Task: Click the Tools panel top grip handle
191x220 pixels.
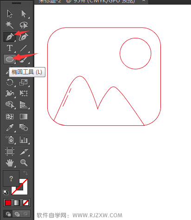Action: coord(16,3)
